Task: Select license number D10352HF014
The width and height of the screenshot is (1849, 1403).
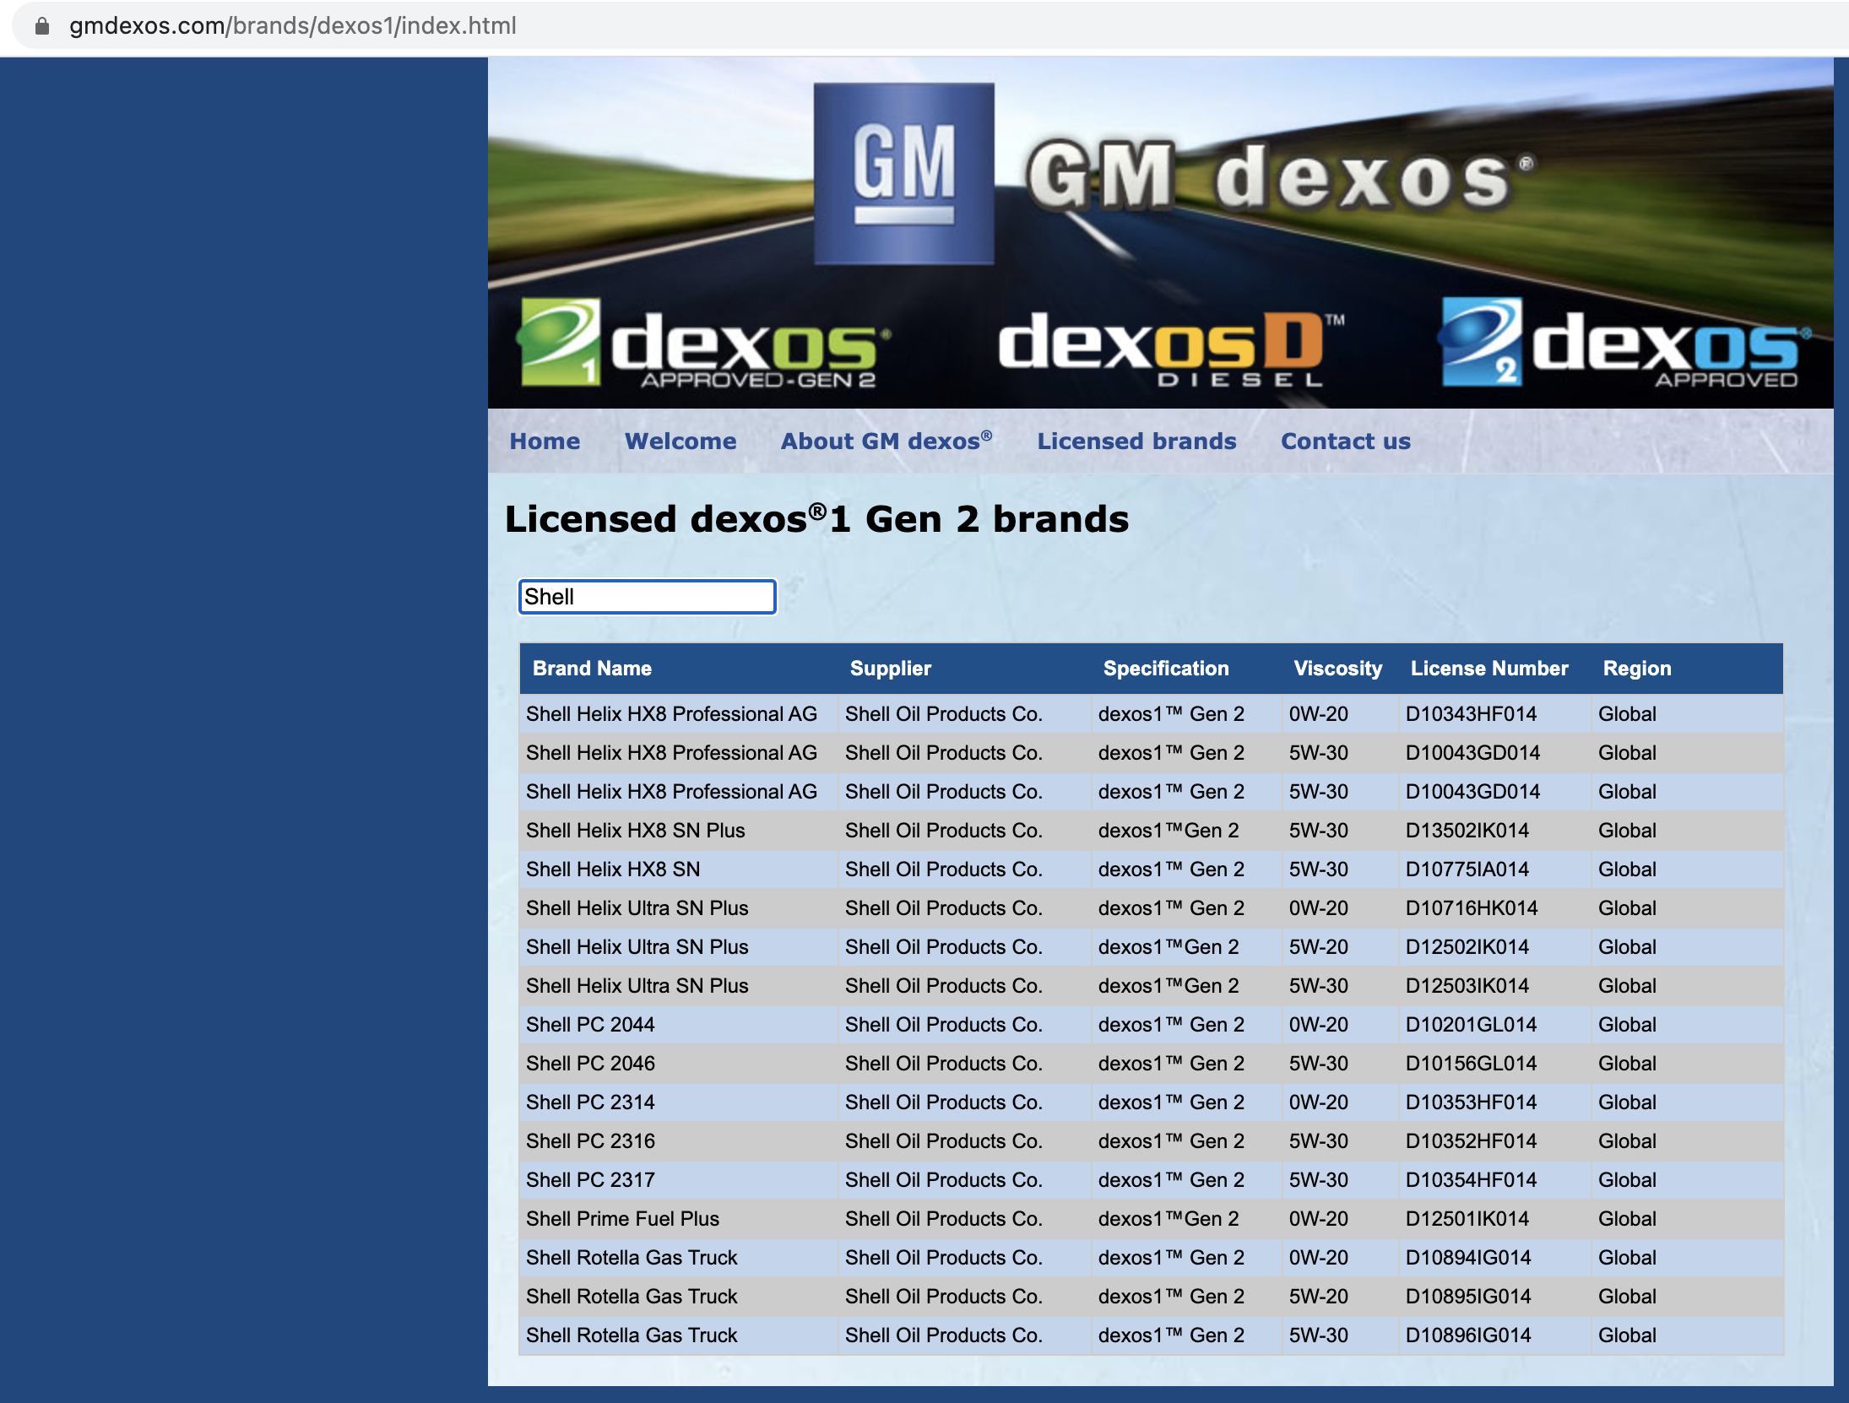Action: pos(1471,1141)
